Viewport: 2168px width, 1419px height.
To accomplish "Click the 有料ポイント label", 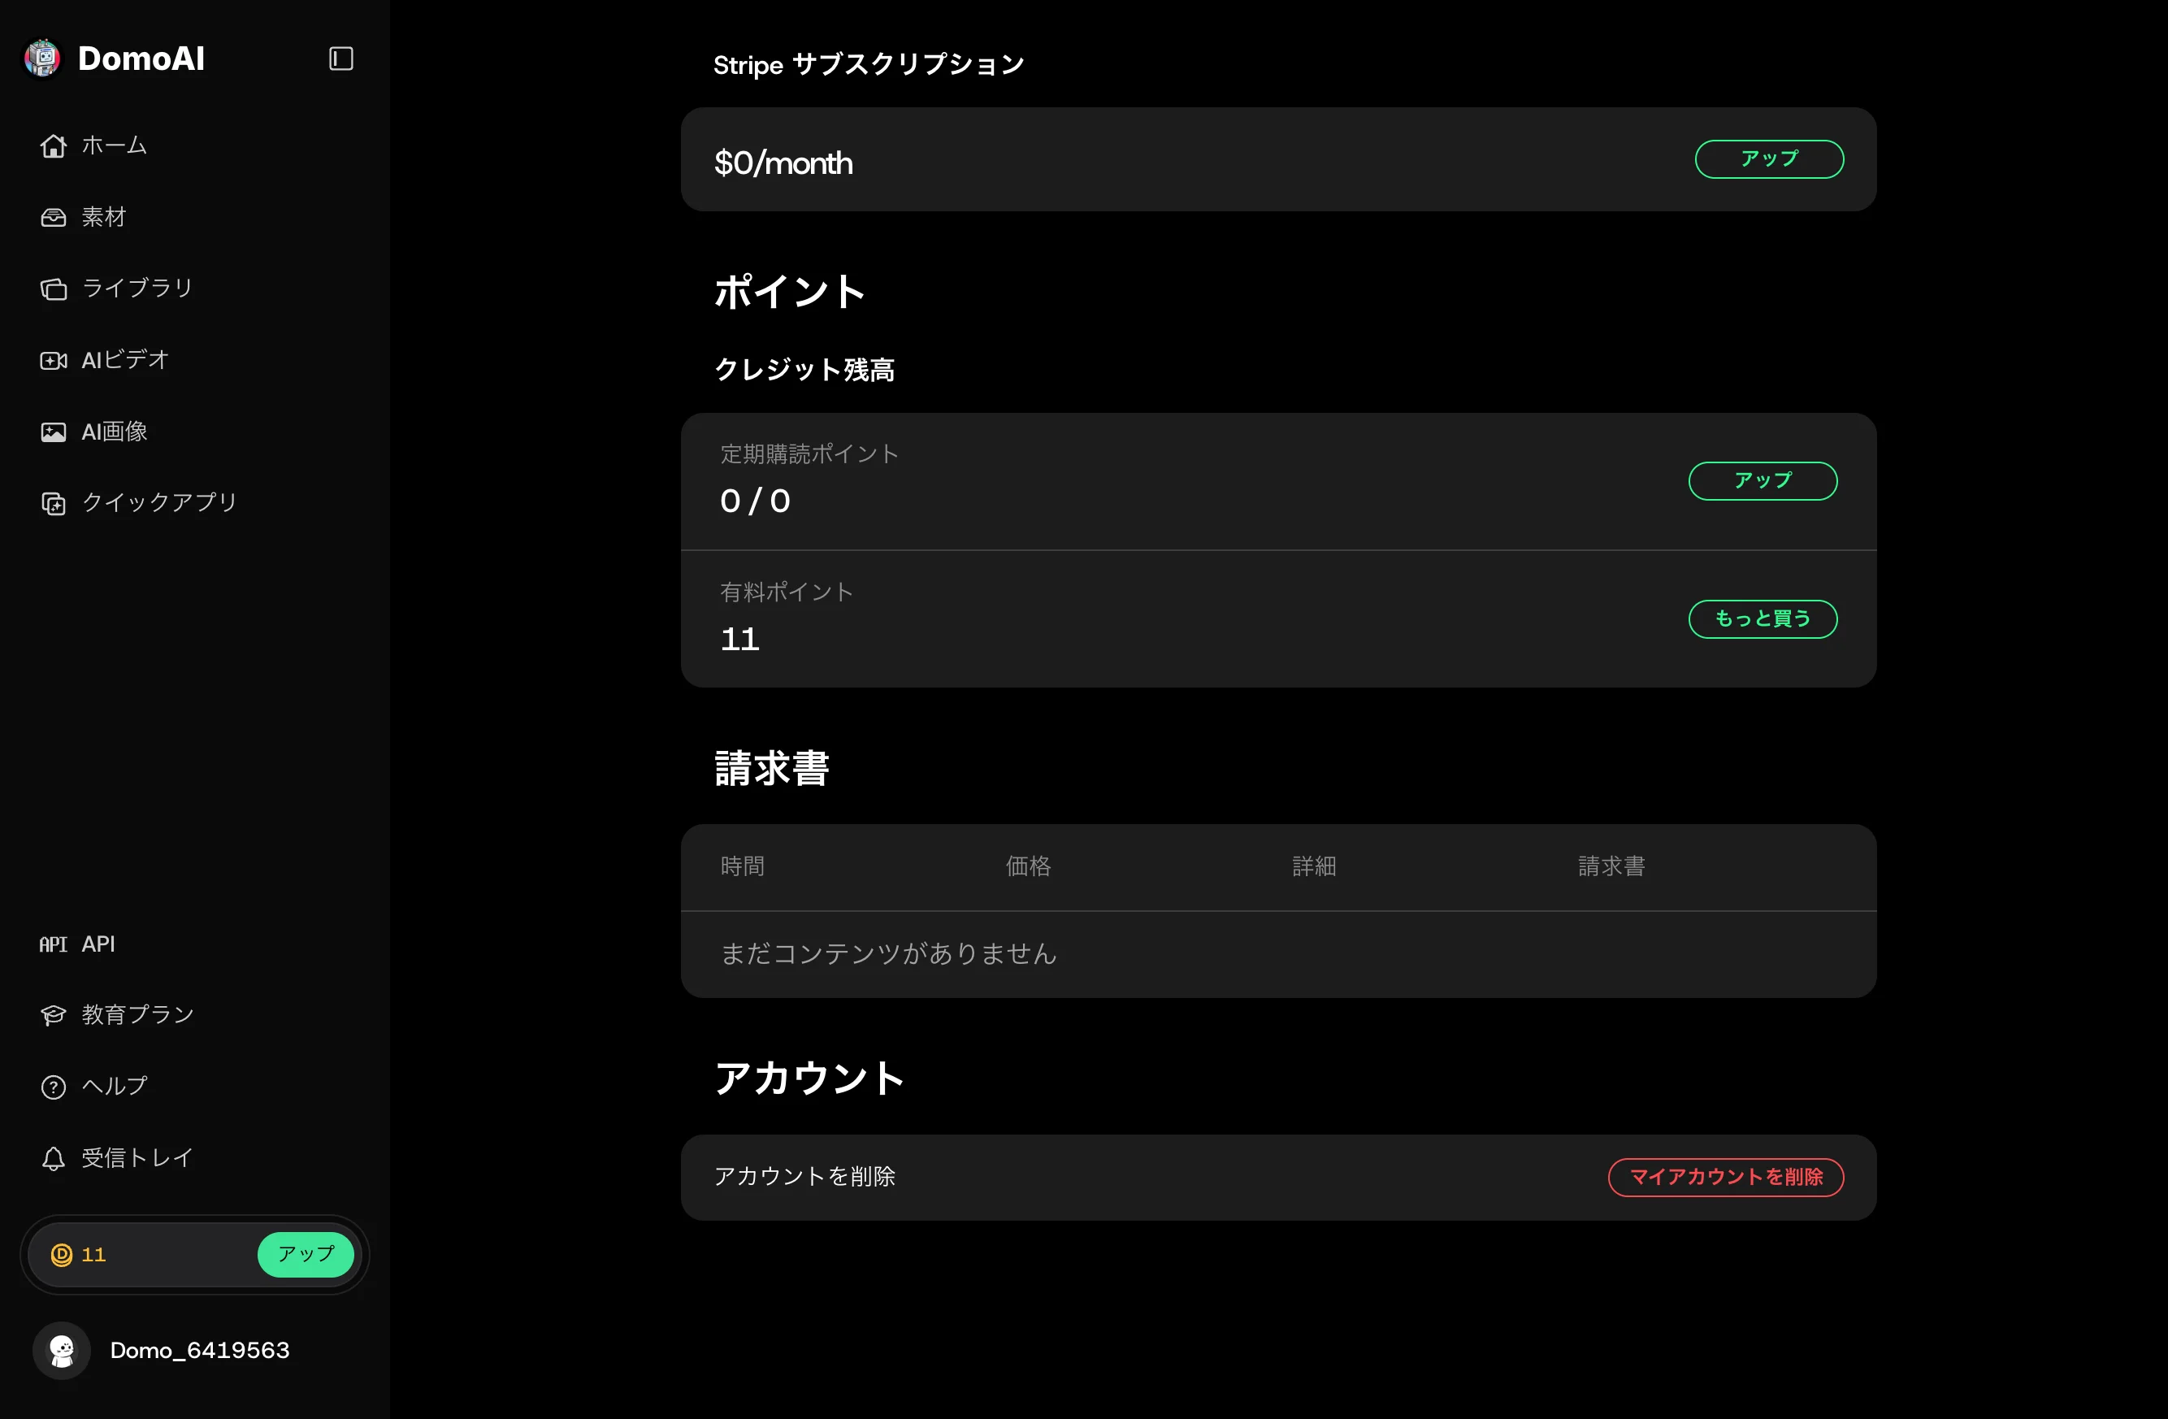I will 787,592.
